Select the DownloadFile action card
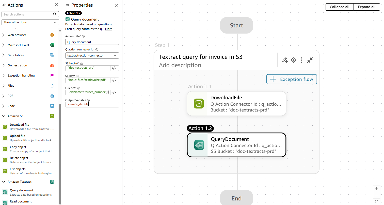Screen dimensions: 384x205 (x=236, y=104)
